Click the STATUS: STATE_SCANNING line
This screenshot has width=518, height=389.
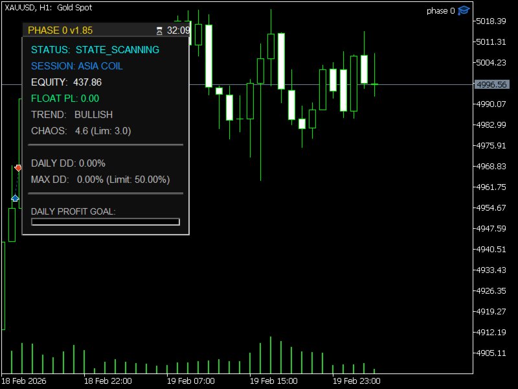[x=95, y=50]
